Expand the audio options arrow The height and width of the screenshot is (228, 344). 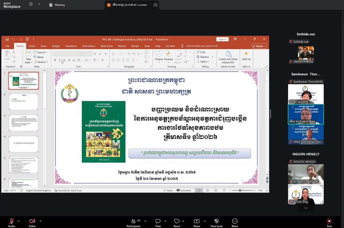(19, 221)
